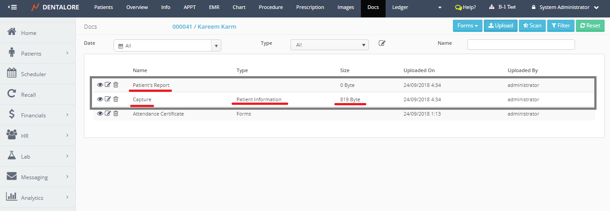Collapse sidebar with the hamburger arrow icon
This screenshot has height=211, width=610.
(x=12, y=8)
